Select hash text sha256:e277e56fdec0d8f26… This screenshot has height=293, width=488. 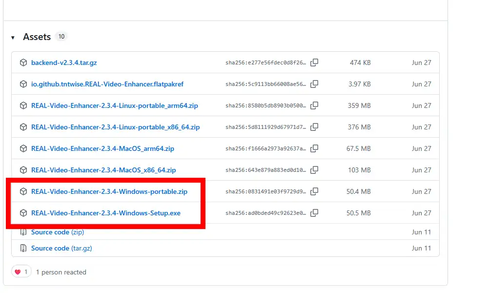click(266, 63)
